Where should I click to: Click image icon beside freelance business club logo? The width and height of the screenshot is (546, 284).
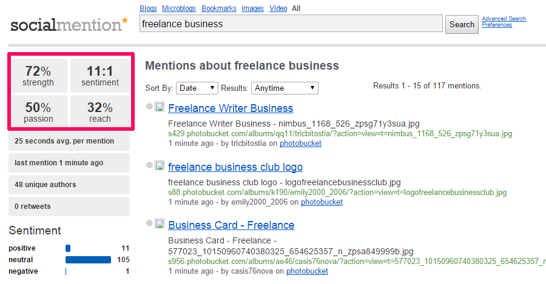160,166
